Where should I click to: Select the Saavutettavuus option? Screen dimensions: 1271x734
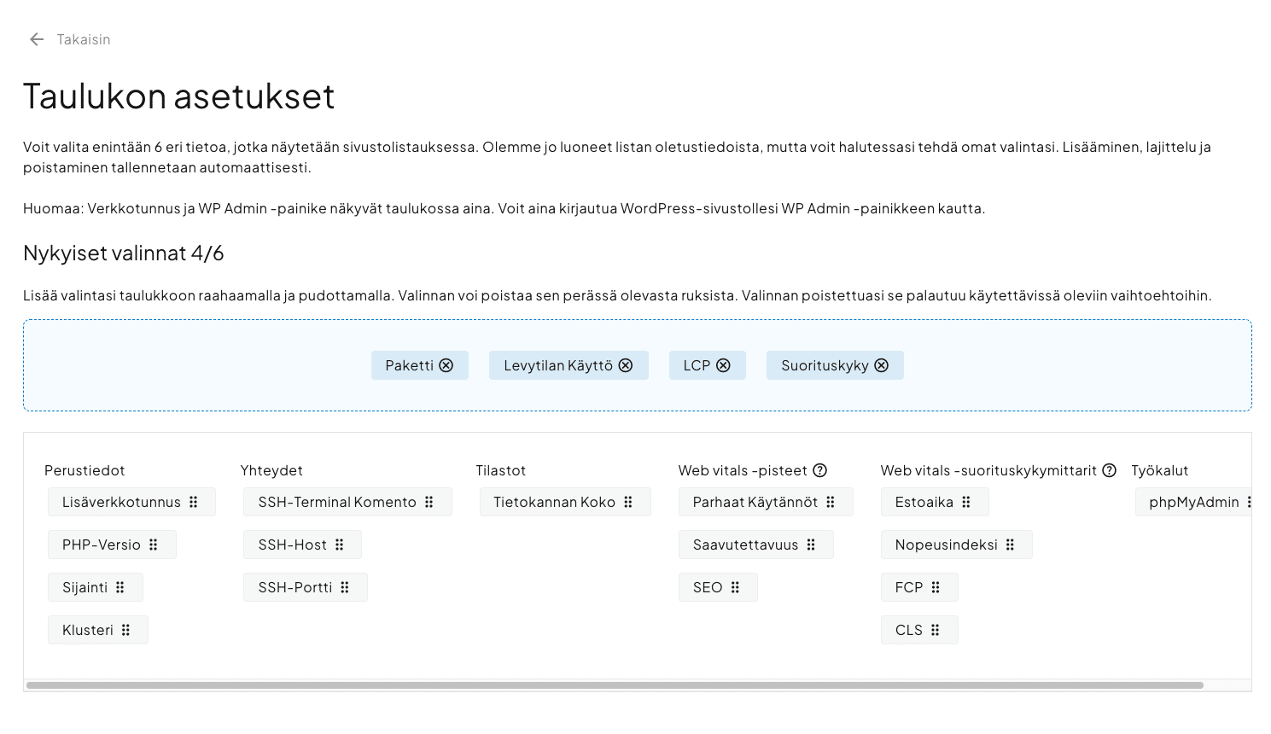pyautogui.click(x=745, y=545)
